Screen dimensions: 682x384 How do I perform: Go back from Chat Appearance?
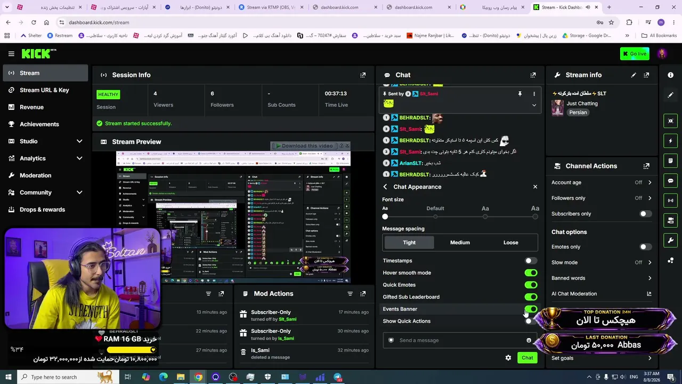pyautogui.click(x=385, y=187)
